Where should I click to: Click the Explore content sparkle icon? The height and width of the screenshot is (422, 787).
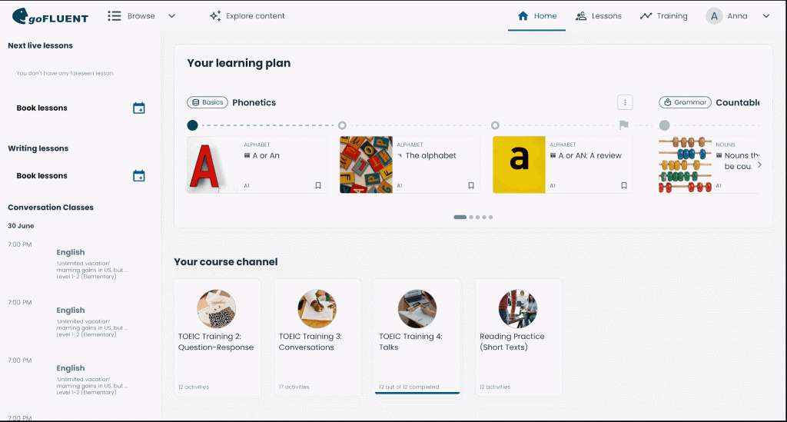click(215, 16)
